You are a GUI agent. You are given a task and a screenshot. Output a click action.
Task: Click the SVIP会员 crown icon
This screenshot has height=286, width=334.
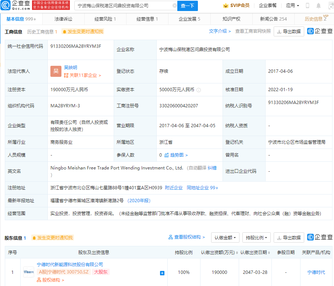point(225,6)
